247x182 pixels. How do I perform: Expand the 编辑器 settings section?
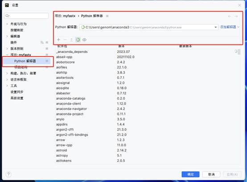point(7,36)
